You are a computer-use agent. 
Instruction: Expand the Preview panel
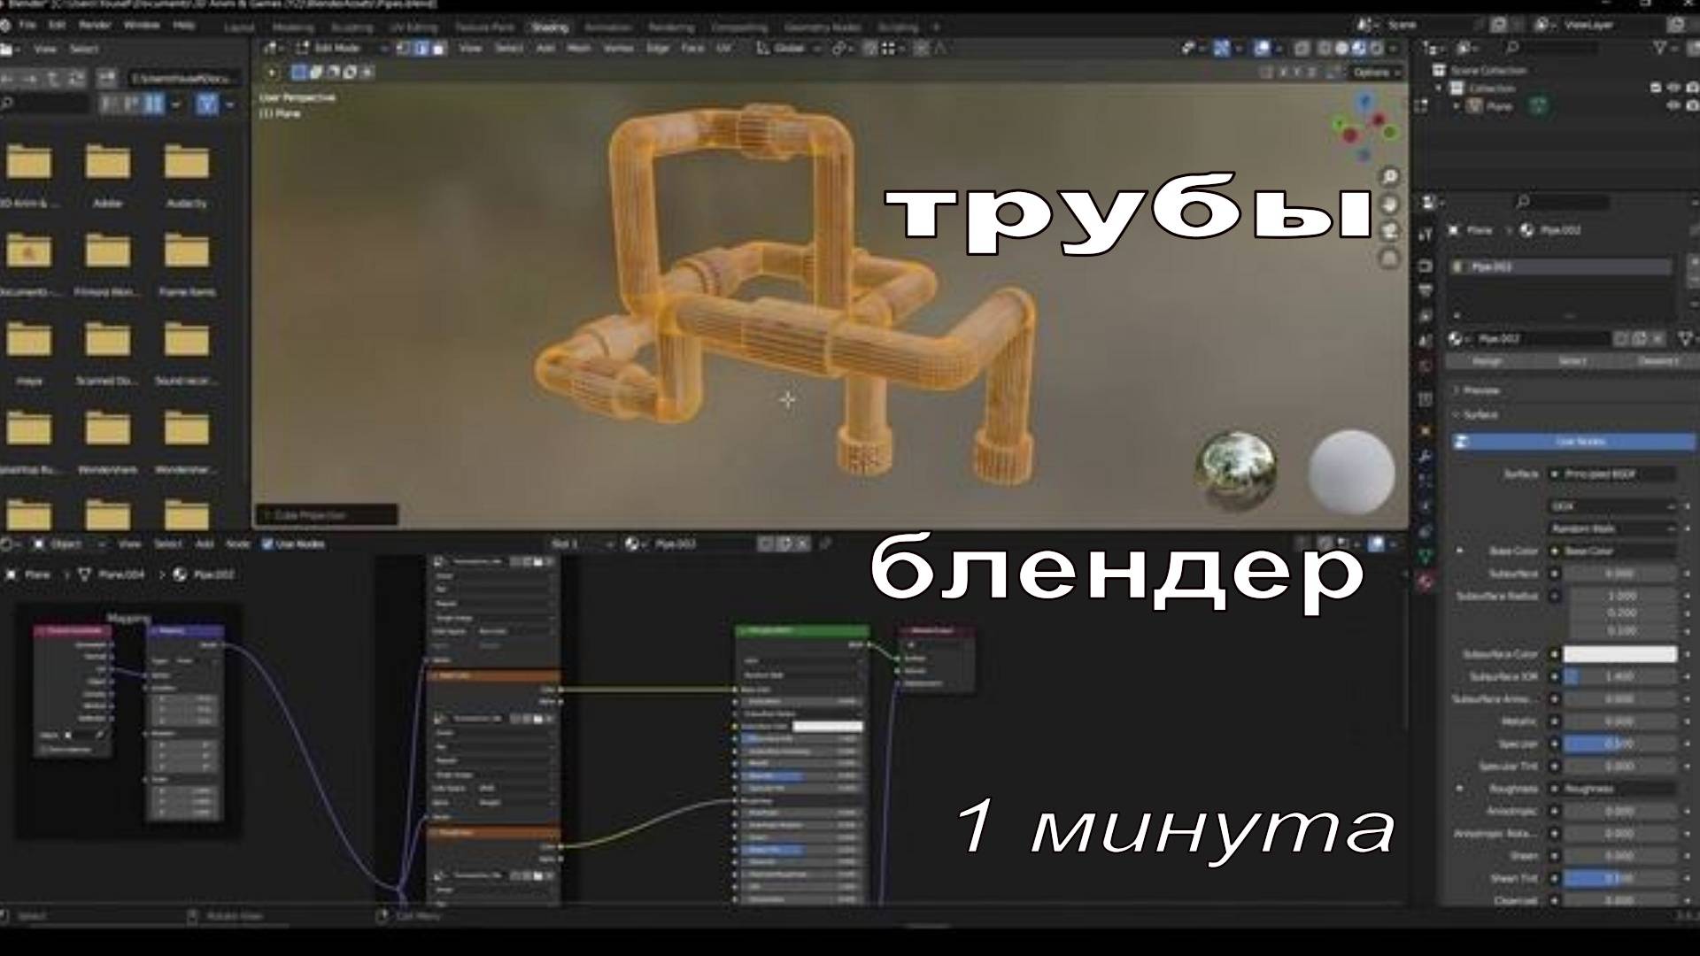coord(1480,390)
